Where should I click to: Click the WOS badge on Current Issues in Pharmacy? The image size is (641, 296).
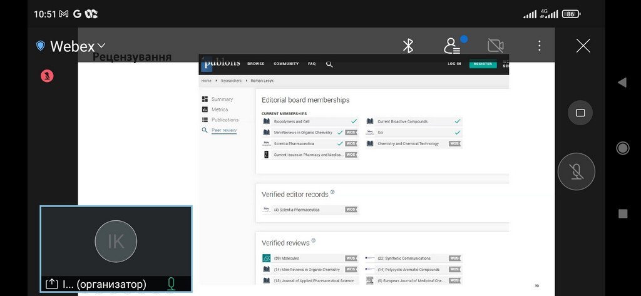pyautogui.click(x=351, y=155)
